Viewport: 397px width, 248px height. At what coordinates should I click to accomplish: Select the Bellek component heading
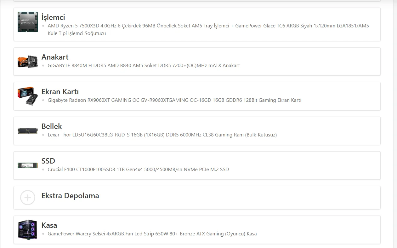pyautogui.click(x=52, y=126)
